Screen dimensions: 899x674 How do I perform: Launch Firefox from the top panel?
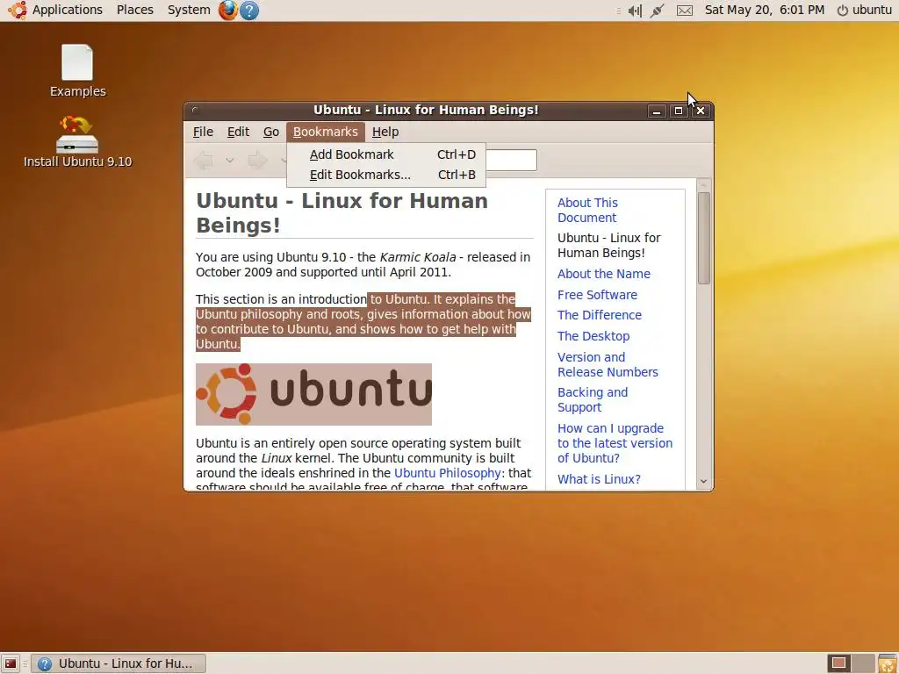pyautogui.click(x=227, y=10)
